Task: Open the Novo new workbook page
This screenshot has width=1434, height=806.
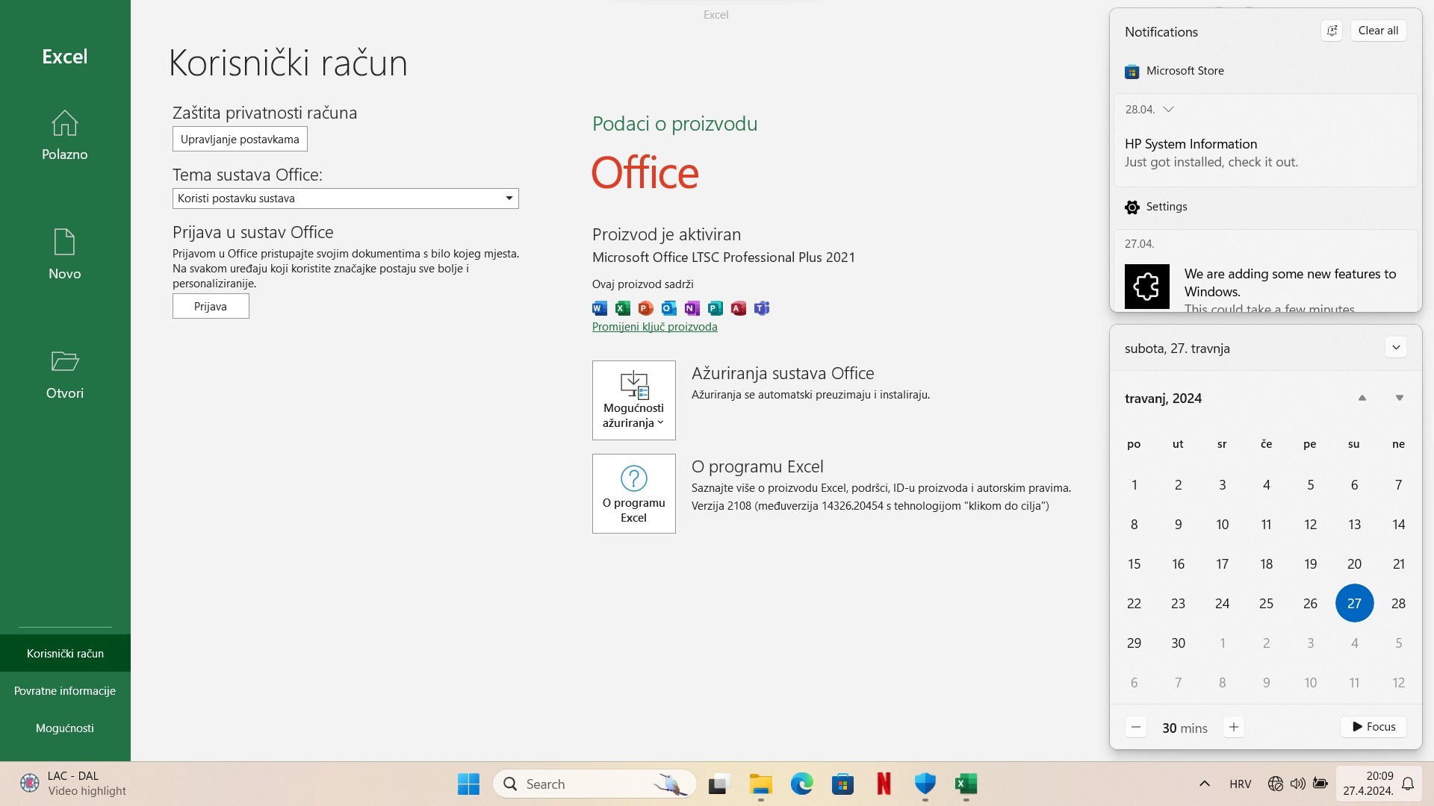Action: (65, 254)
